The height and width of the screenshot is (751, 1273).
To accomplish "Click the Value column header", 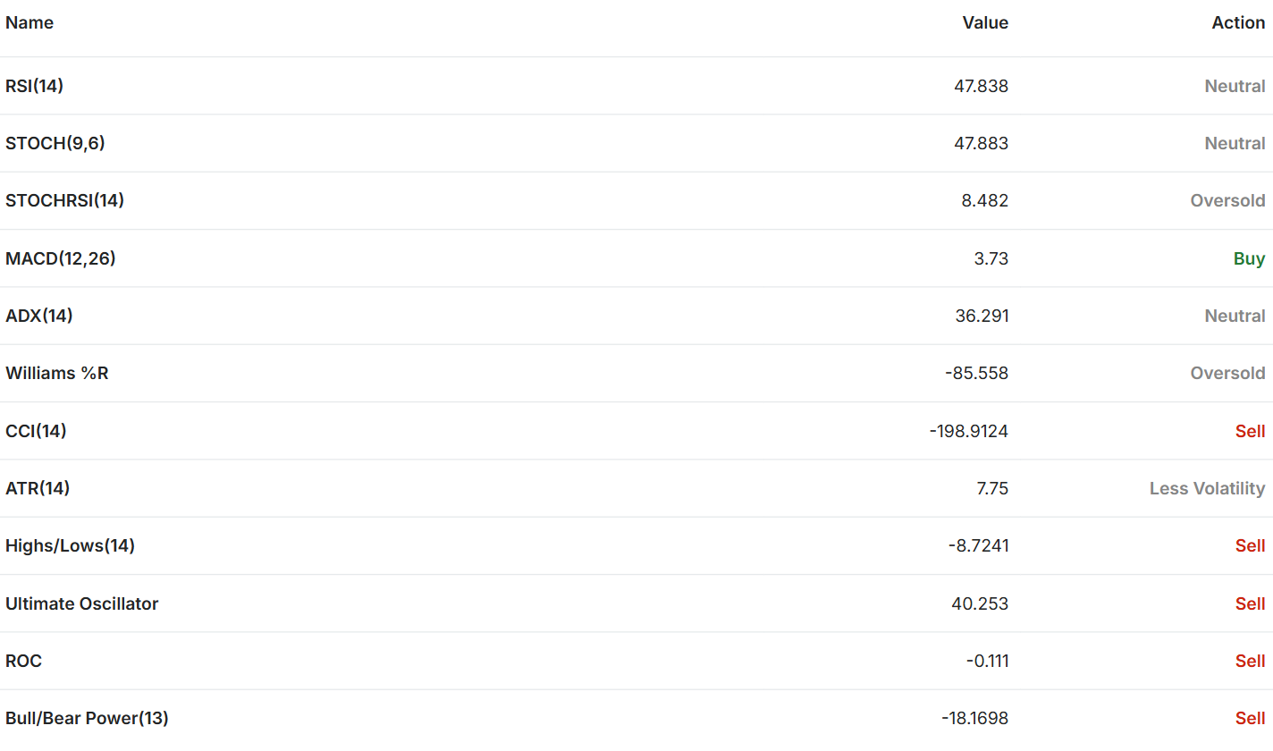I will pyautogui.click(x=985, y=23).
